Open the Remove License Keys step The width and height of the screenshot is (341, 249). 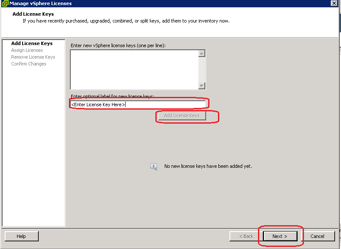click(x=33, y=57)
